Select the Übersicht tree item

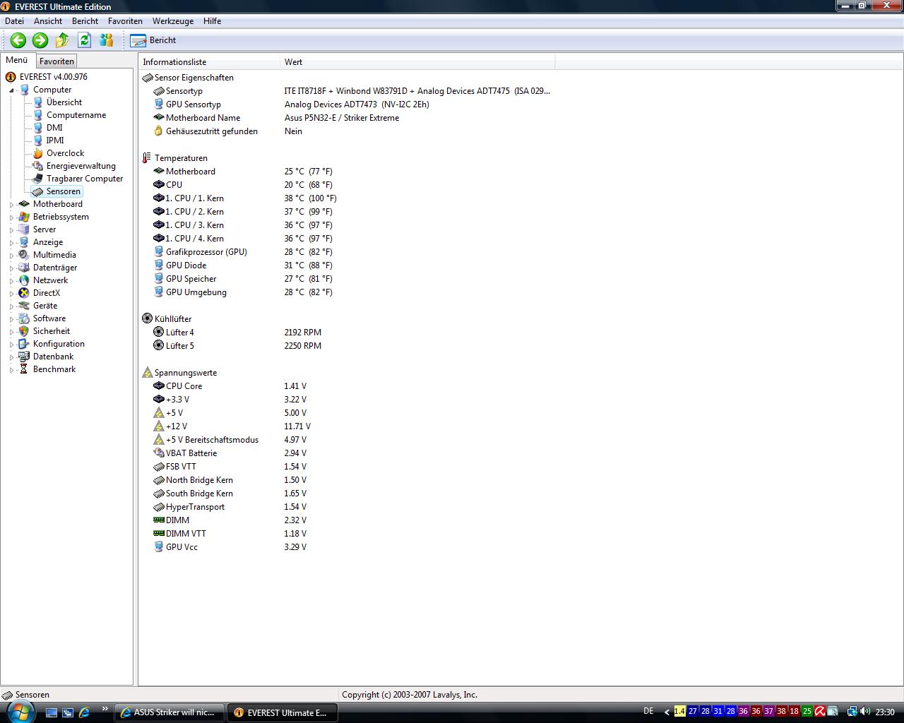point(64,102)
